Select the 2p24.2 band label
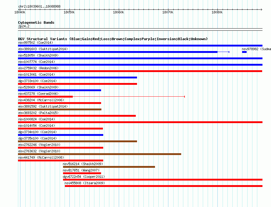 (24, 26)
